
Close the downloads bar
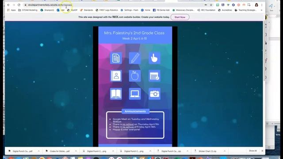tap(262, 151)
